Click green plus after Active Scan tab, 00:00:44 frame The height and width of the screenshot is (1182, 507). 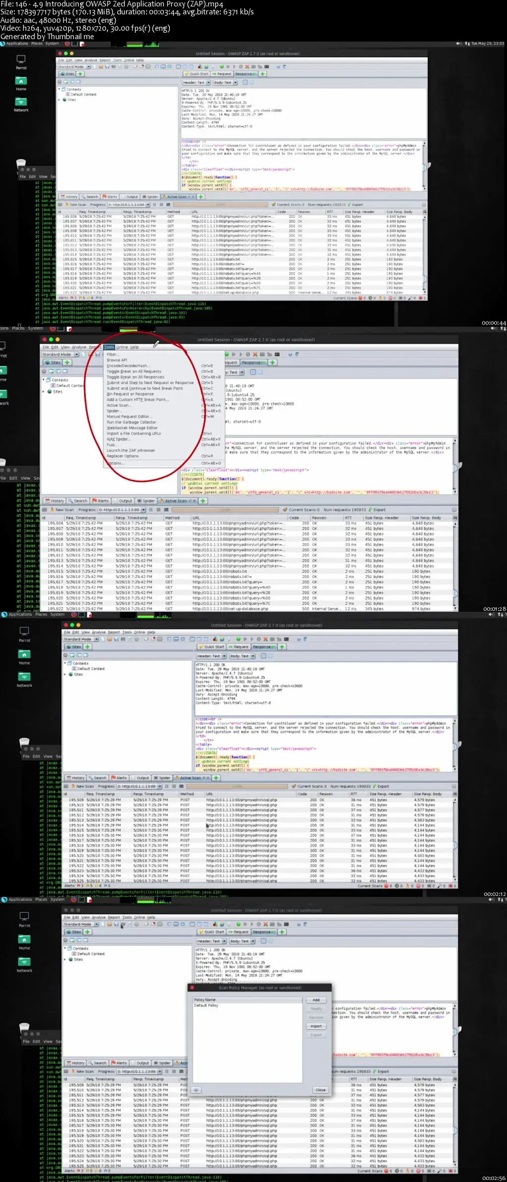[x=201, y=197]
